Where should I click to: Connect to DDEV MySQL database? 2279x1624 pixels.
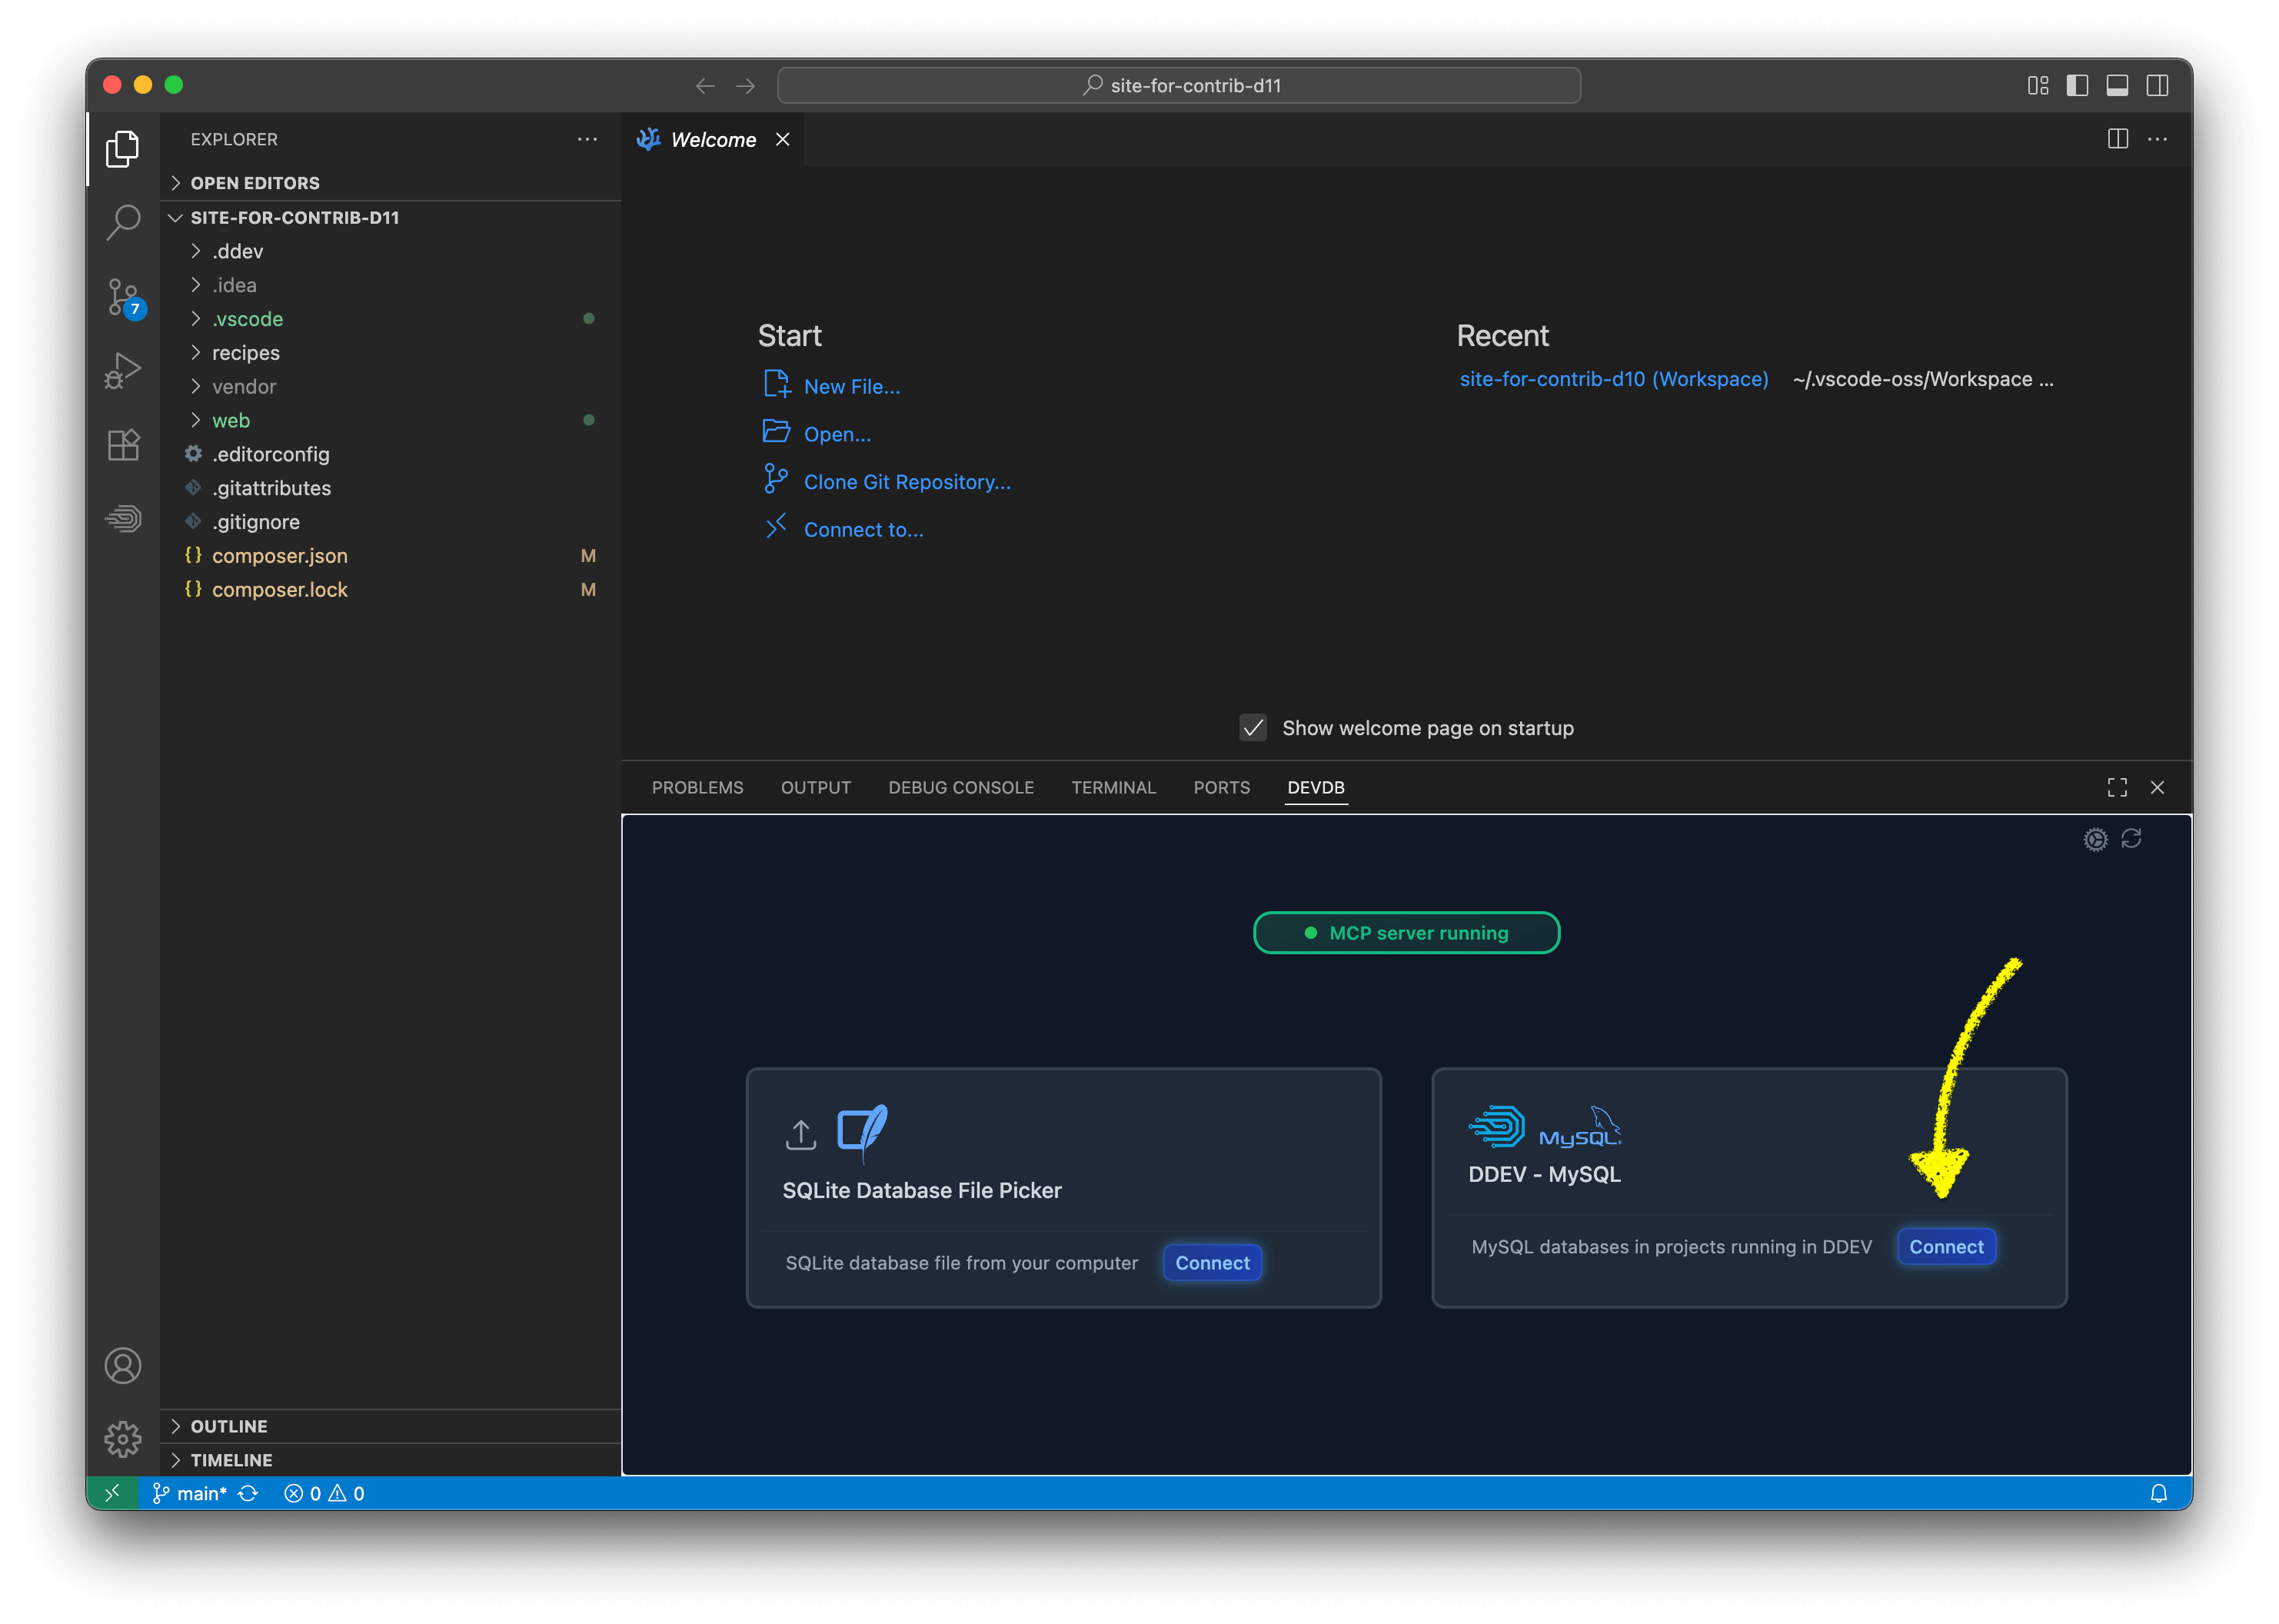(x=1945, y=1247)
